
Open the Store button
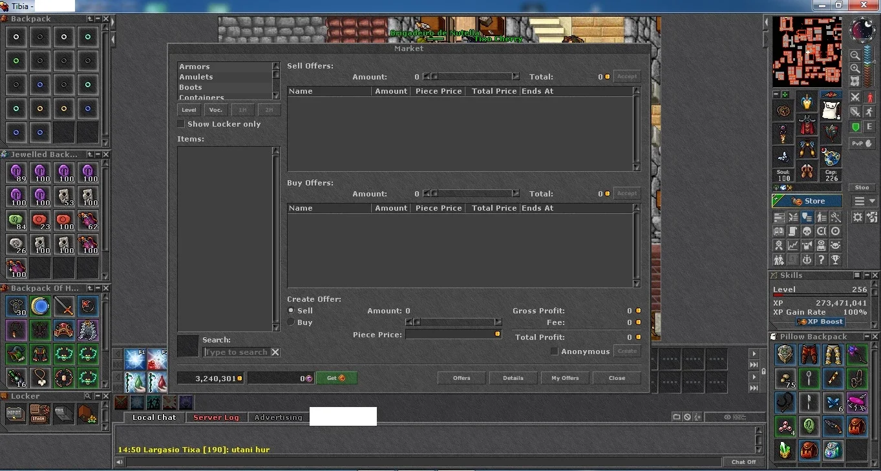tap(807, 201)
